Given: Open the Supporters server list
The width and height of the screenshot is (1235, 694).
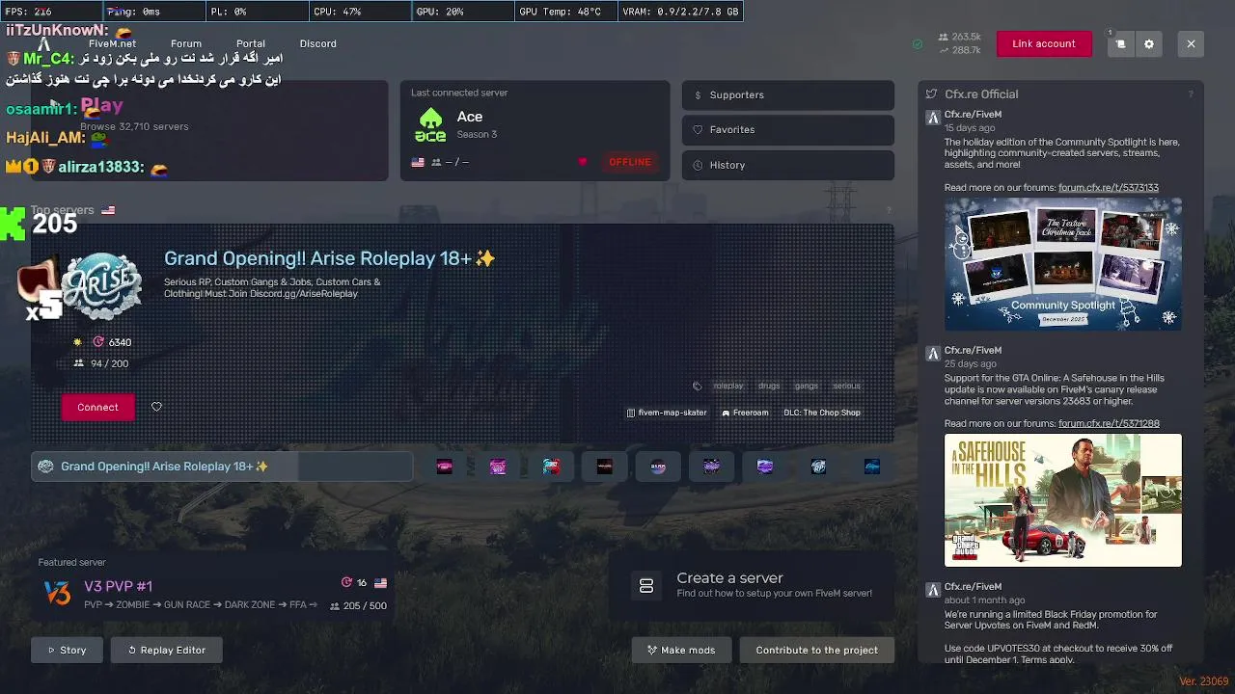Looking at the screenshot, I should coord(788,94).
